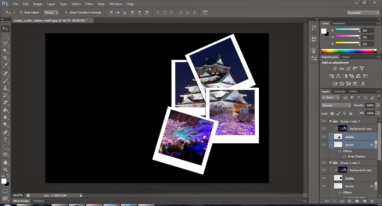Enable the Auto-Select checkbox
Viewport: 382px width, 206px height.
[x=21, y=13]
